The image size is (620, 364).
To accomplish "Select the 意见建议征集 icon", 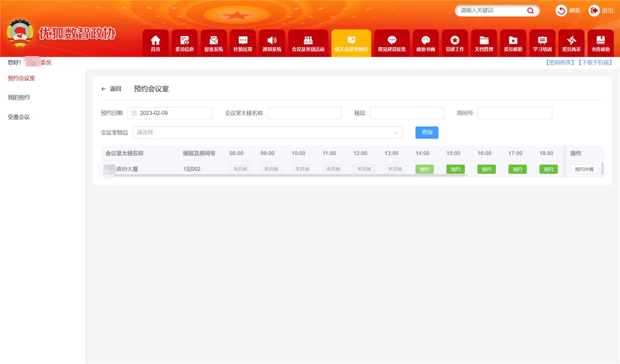I will (391, 42).
